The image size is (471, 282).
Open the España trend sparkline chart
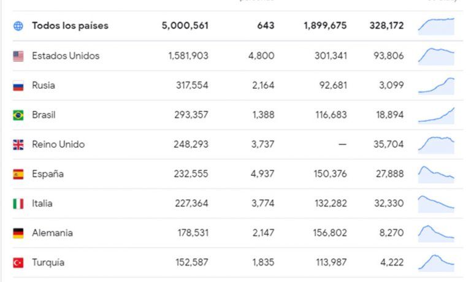tap(437, 175)
